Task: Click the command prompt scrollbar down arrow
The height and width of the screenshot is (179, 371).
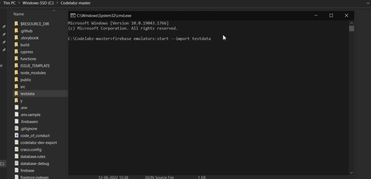Action: click(x=351, y=173)
